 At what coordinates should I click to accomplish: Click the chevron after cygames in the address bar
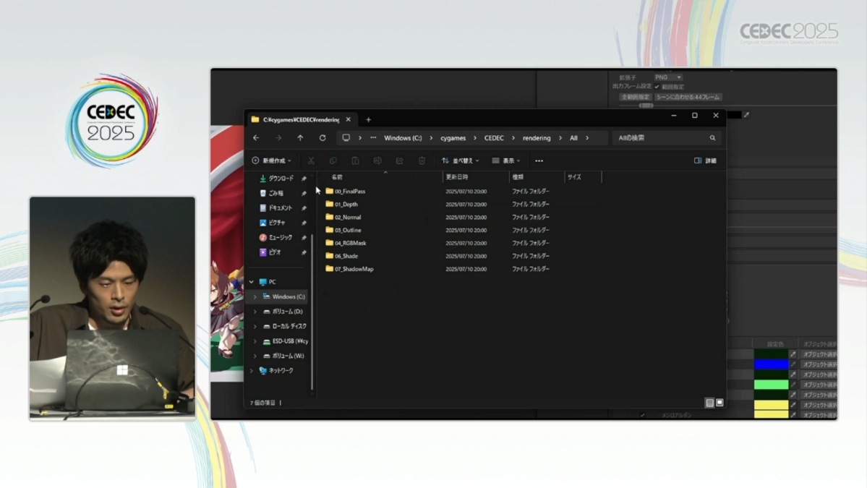click(x=475, y=138)
